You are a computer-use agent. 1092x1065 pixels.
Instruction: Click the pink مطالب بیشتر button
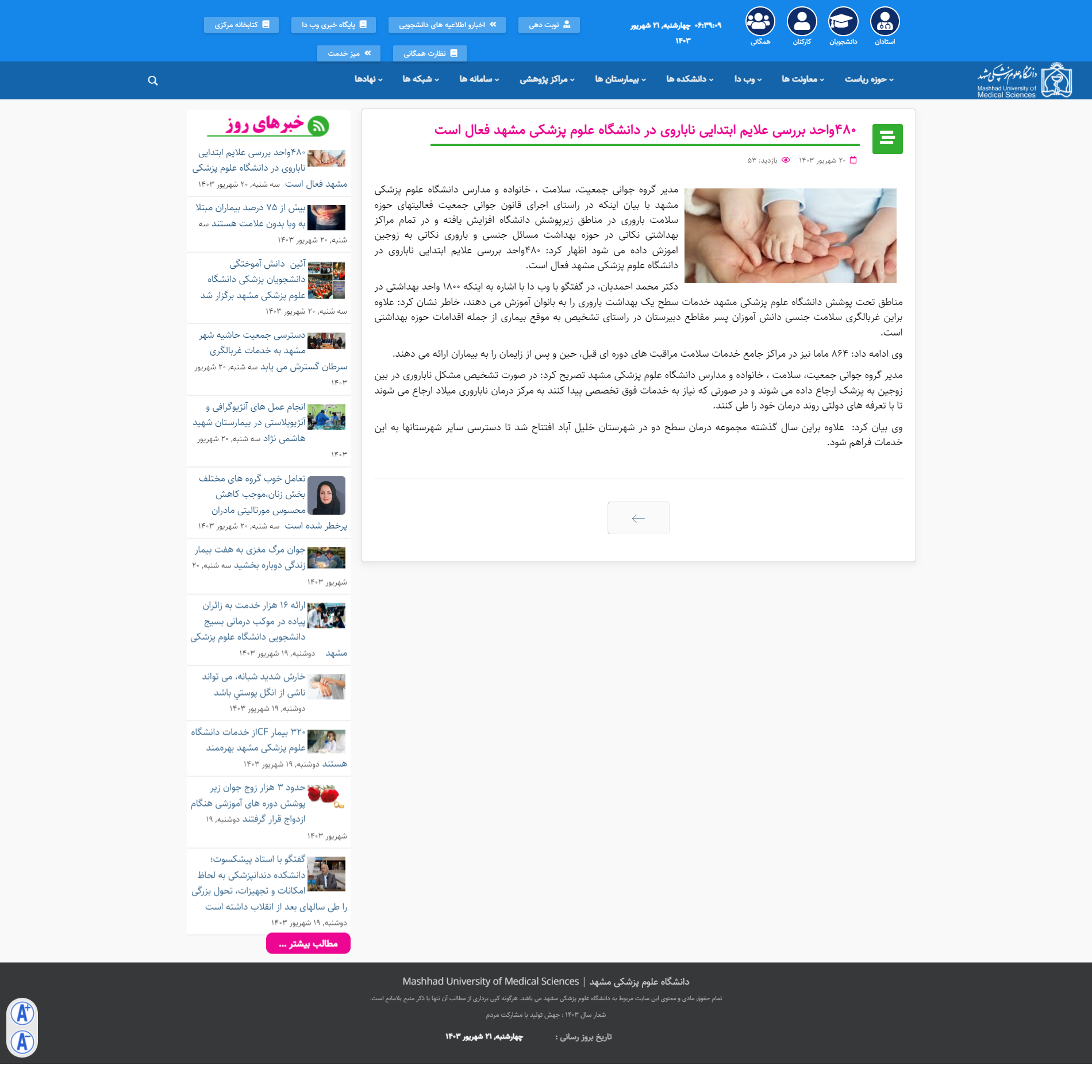point(308,944)
